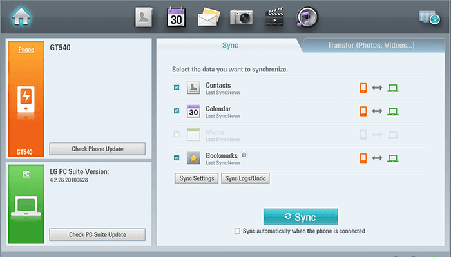
Task: Enable Sync automatically when phone is connected
Action: point(237,231)
